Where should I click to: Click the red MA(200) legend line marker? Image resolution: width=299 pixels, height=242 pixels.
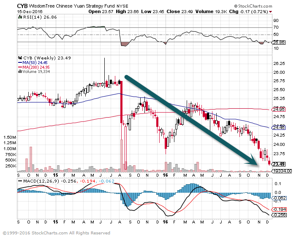(x=20, y=67)
